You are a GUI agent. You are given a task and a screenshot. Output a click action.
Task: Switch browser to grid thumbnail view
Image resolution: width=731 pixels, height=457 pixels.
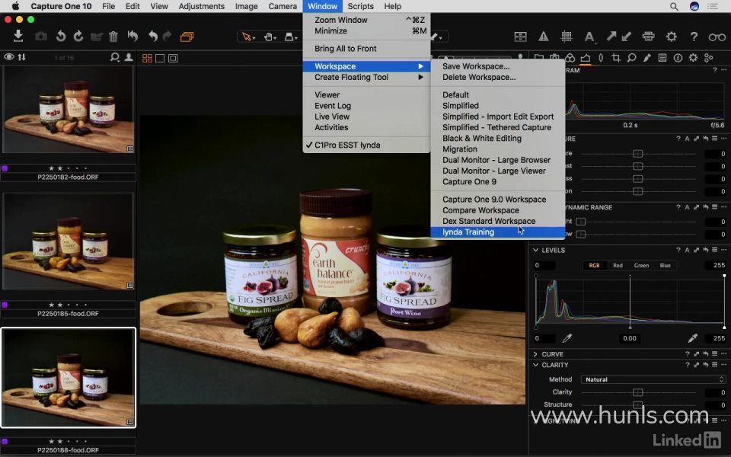pyautogui.click(x=147, y=58)
